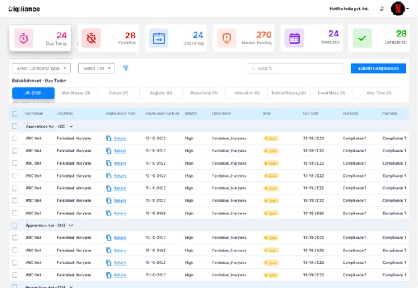Screen dimensions: 418x288
Task: Open the Select Company Type dropdown
Action: pos(41,68)
